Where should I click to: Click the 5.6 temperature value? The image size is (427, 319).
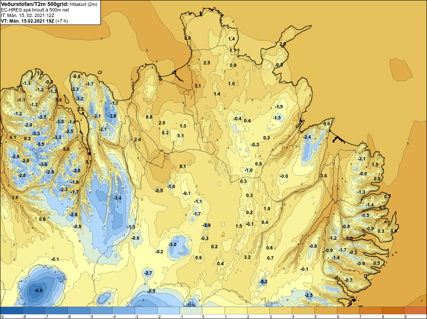click(x=58, y=100)
